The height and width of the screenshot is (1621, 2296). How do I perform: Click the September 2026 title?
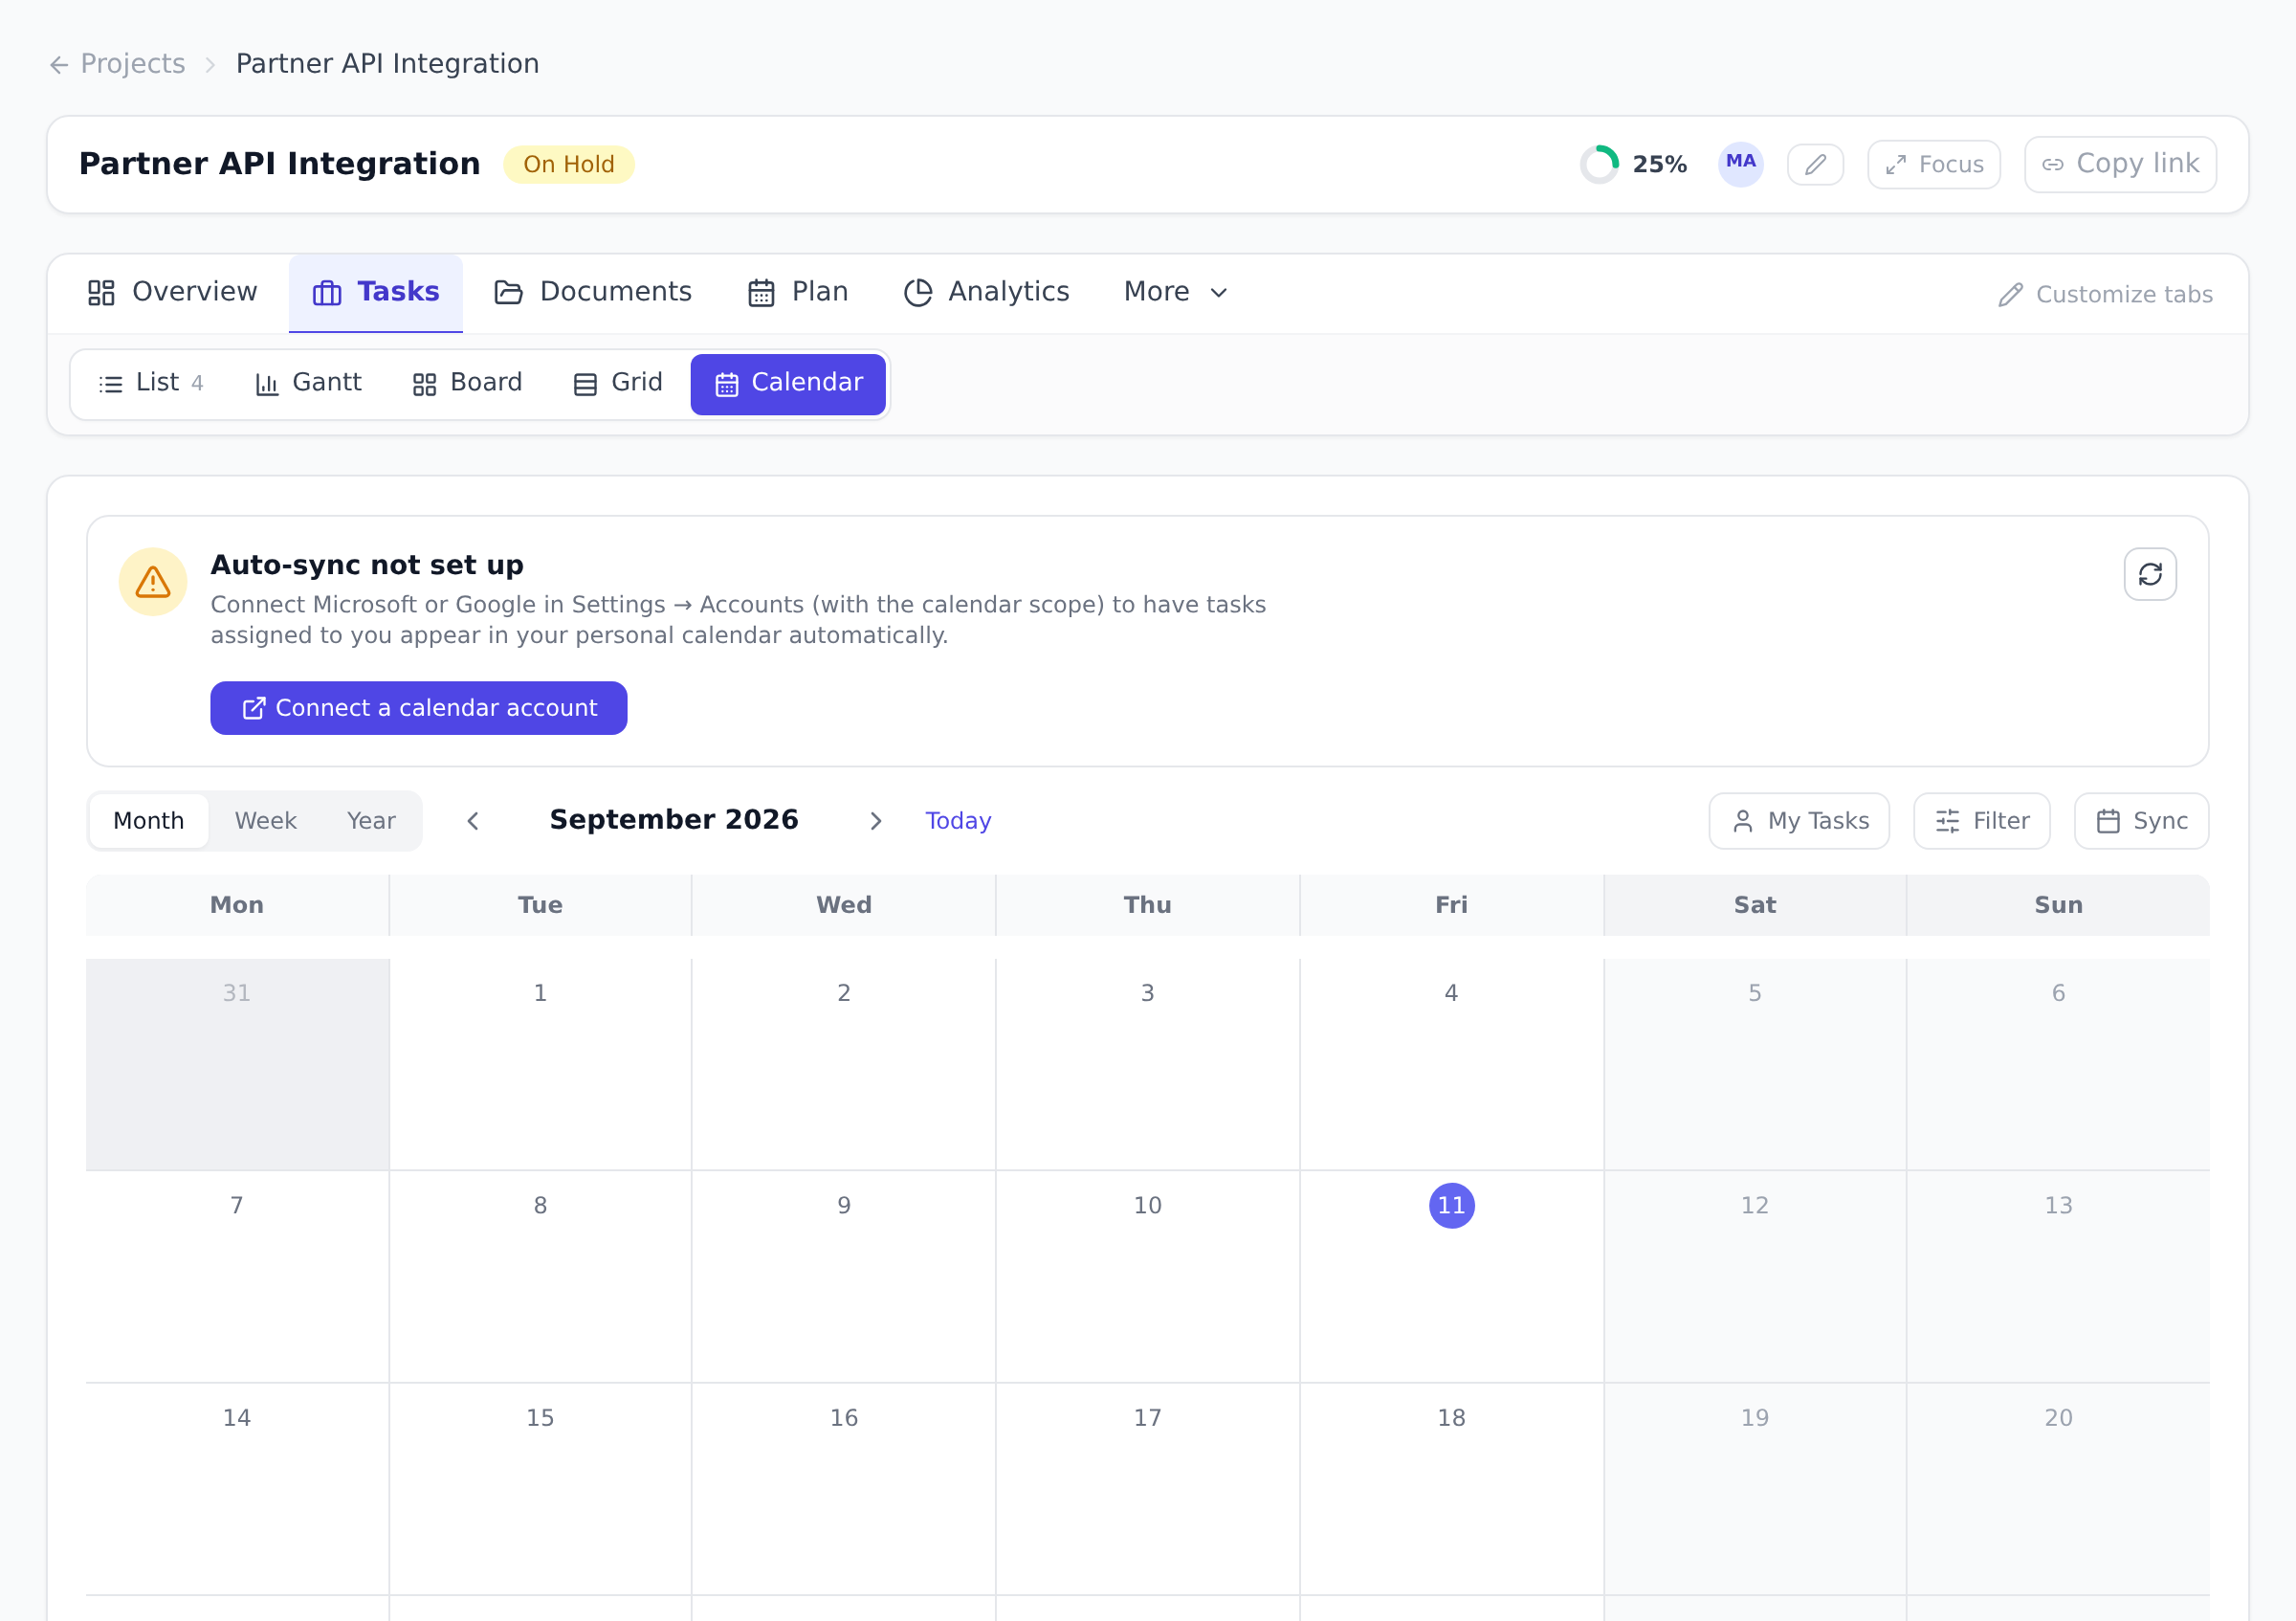[674, 820]
